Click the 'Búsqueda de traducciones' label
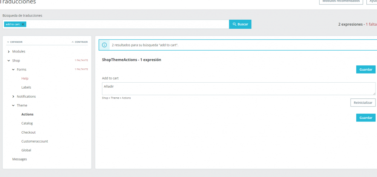Screen dimensions: 377x177 (22, 15)
